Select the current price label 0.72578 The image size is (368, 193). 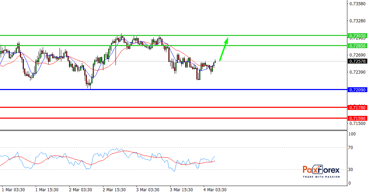[357, 61]
